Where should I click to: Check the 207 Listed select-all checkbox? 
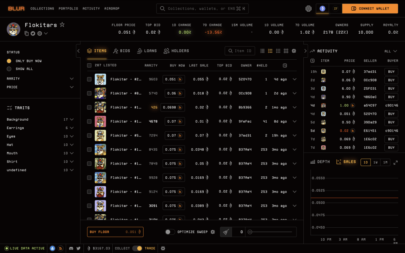pyautogui.click(x=89, y=65)
